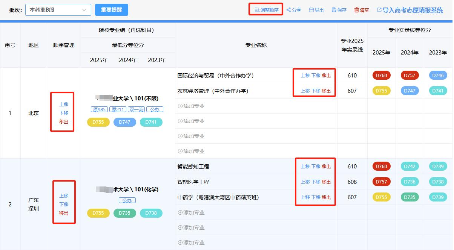Viewport: 454px width, 250px height.
Task: Click the 清空 trash icon
Action: tap(356, 10)
